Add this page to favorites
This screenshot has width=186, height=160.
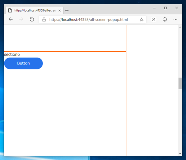[142, 20]
